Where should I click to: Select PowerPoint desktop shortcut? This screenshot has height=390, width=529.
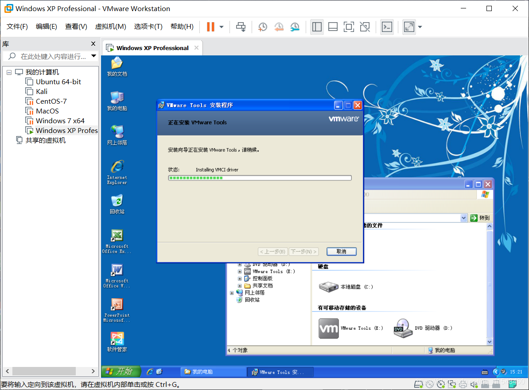click(117, 310)
